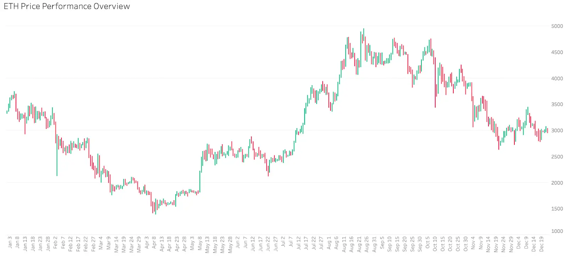The width and height of the screenshot is (568, 257).
Task: Click the Nov 19 date label
Action: pyautogui.click(x=496, y=244)
